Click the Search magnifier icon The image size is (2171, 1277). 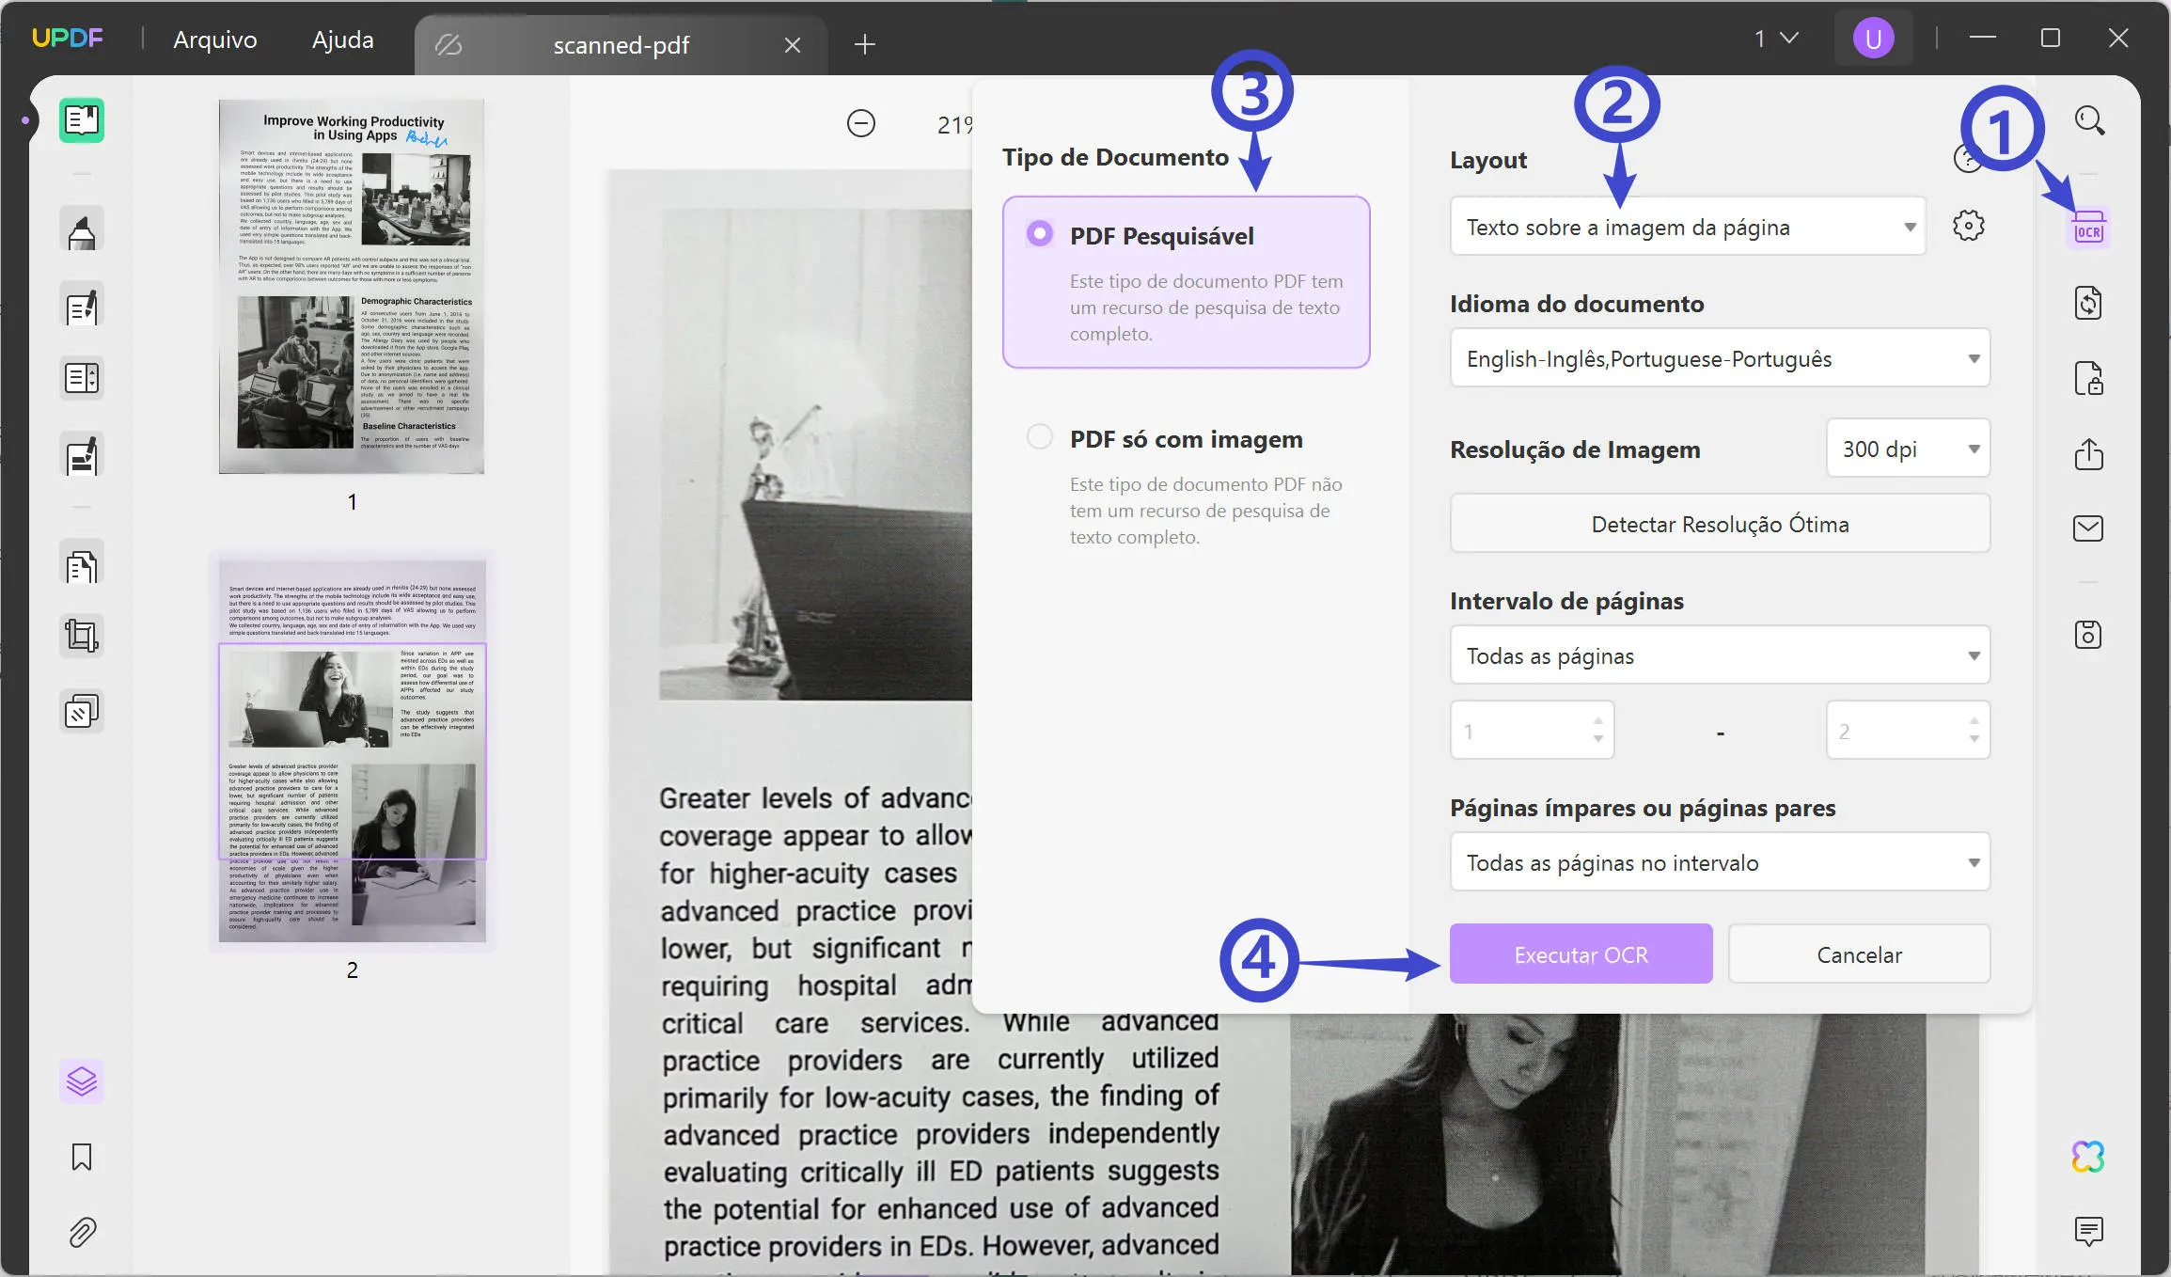tap(2089, 120)
